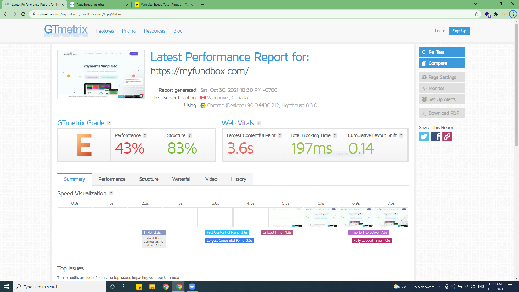Click Download PDF button
The height and width of the screenshot is (292, 519).
pyautogui.click(x=442, y=113)
